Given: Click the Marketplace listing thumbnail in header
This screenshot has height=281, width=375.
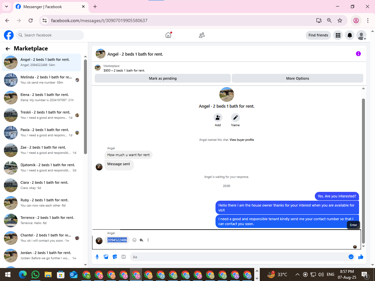Looking at the screenshot, I should (98, 68).
